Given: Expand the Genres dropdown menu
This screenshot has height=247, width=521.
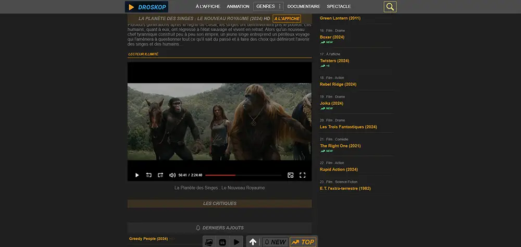Looking at the screenshot, I should [268, 6].
